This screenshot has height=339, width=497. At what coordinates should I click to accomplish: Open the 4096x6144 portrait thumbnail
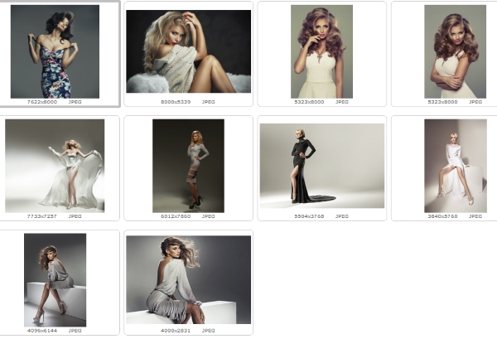tap(55, 279)
